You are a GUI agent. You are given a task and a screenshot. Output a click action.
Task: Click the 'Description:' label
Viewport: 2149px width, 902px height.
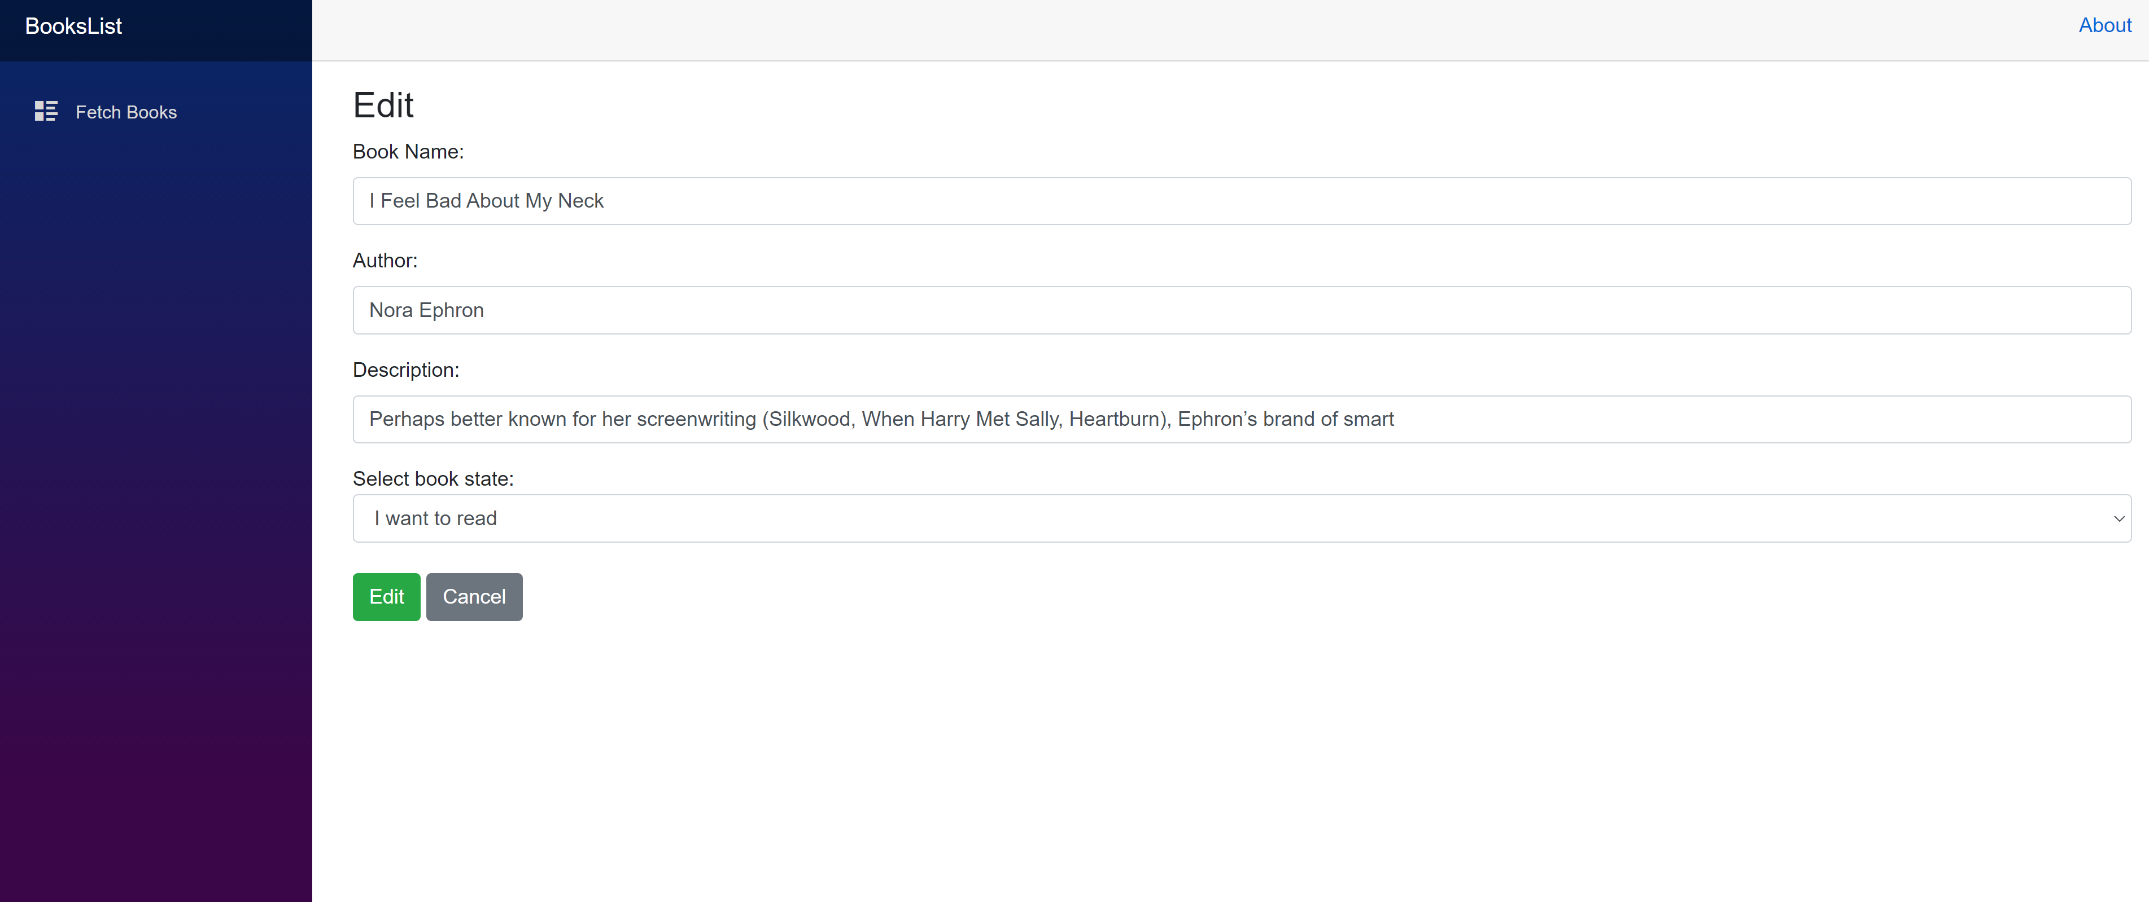pos(405,370)
